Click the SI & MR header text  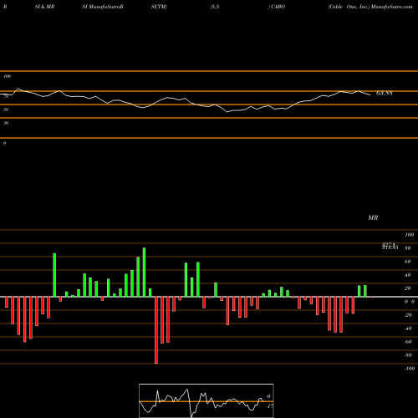point(44,7)
